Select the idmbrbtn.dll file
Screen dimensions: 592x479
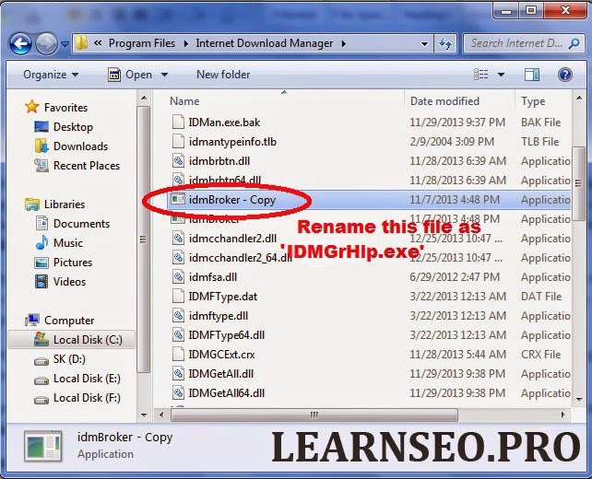[370, 161]
